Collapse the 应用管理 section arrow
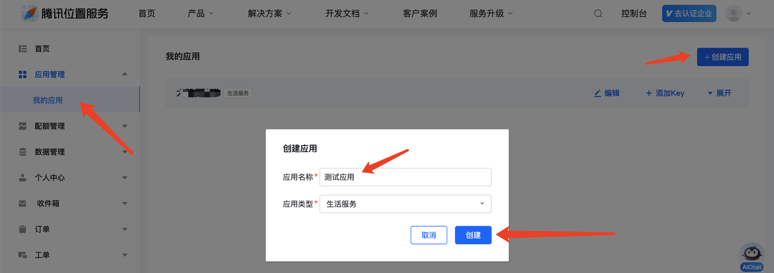This screenshot has width=774, height=273. click(125, 74)
